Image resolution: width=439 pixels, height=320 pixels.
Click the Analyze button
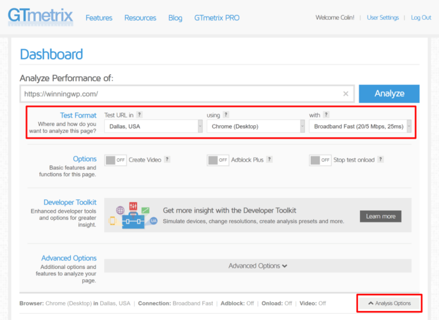point(389,94)
